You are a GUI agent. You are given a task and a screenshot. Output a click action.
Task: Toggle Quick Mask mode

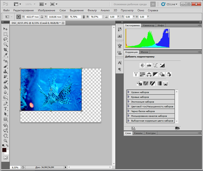(5, 157)
